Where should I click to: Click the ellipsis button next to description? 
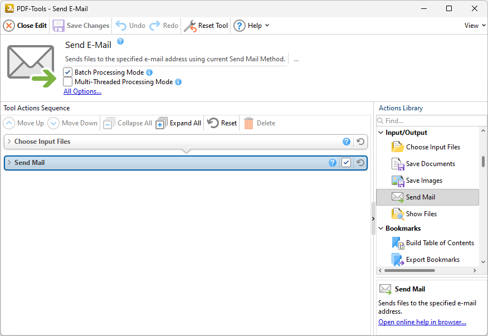tap(296, 59)
